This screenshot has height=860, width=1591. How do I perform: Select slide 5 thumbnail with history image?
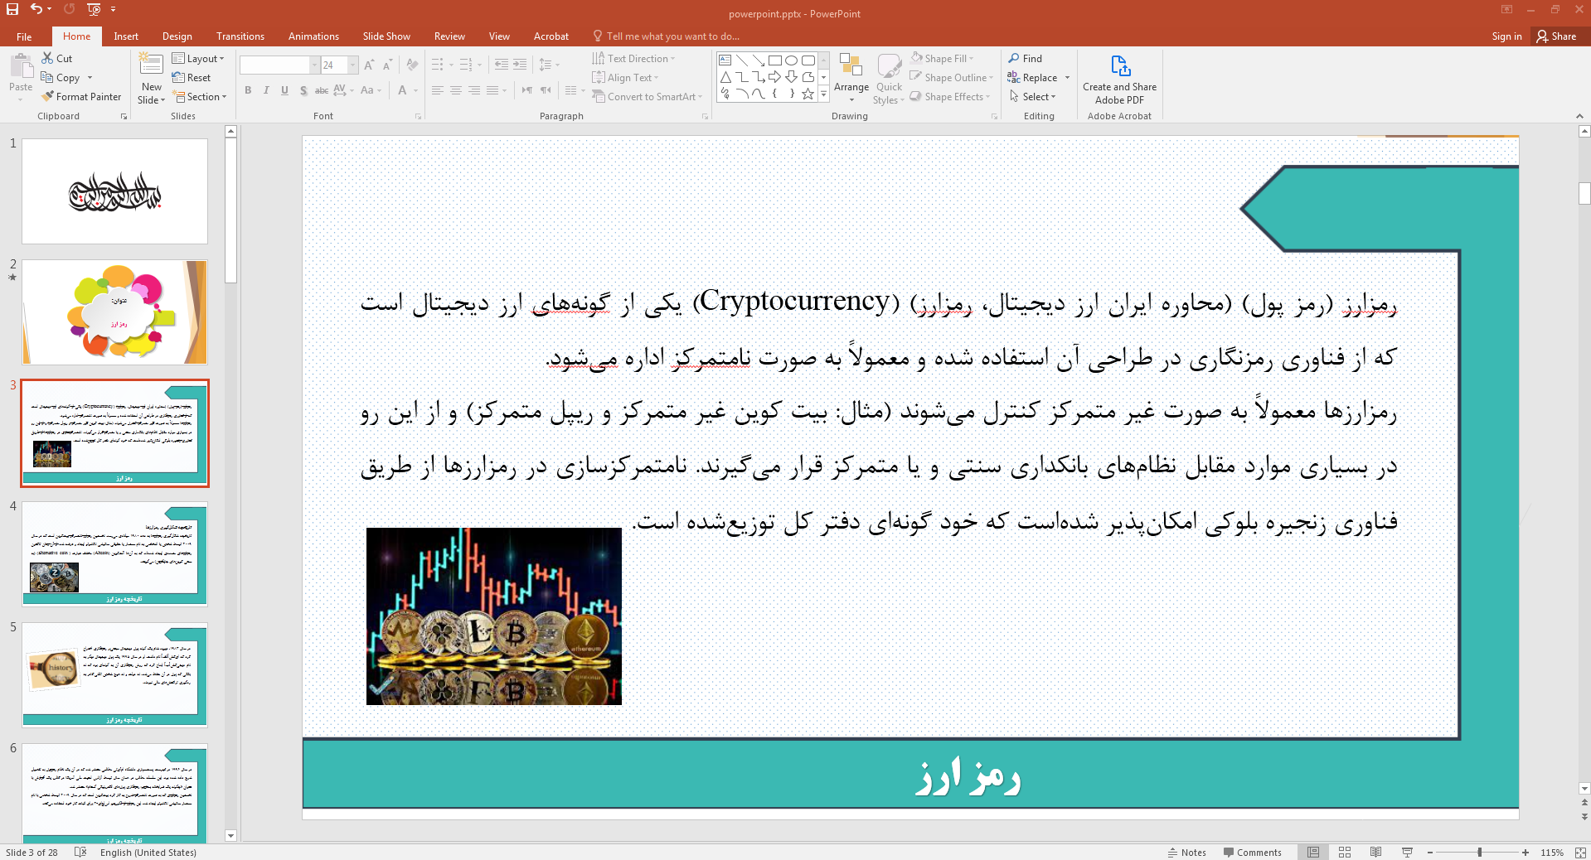115,674
